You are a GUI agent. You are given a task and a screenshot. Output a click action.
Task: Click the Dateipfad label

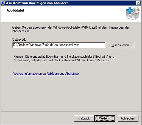(x=19, y=40)
